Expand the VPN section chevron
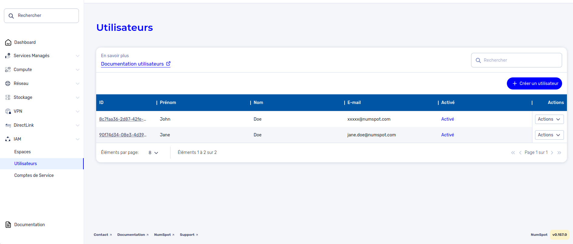The width and height of the screenshot is (573, 244). pyautogui.click(x=78, y=111)
